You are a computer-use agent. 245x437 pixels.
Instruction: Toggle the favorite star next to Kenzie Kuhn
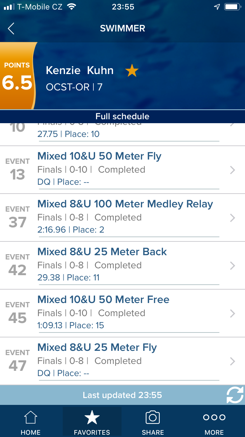(x=132, y=70)
